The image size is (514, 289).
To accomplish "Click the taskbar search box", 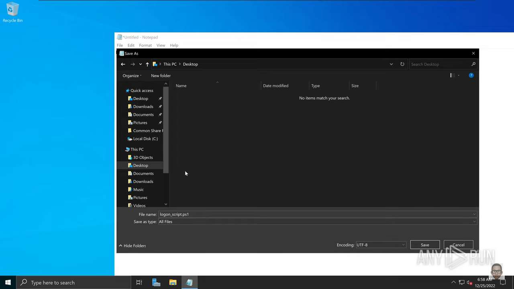I will (73, 283).
